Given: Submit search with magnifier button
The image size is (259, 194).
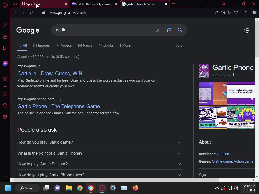Looking at the screenshot, I should (180, 30).
